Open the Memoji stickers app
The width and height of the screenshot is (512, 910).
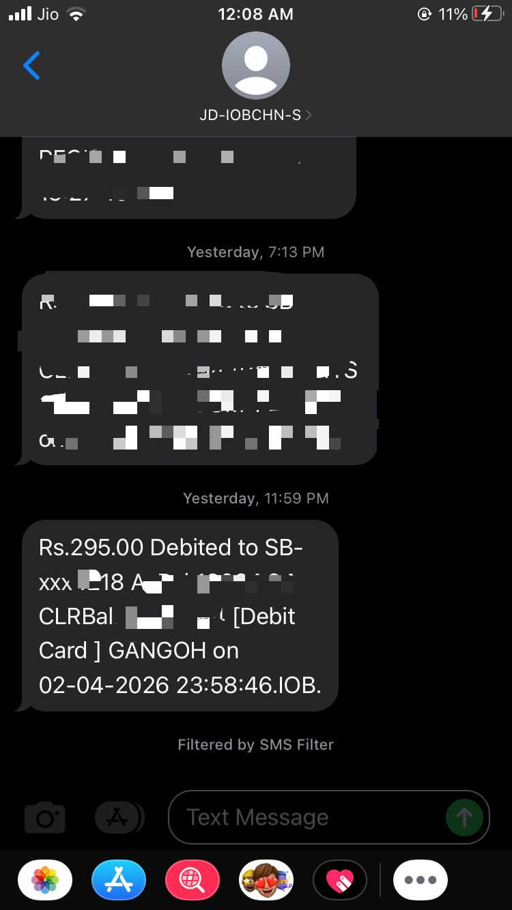(266, 881)
